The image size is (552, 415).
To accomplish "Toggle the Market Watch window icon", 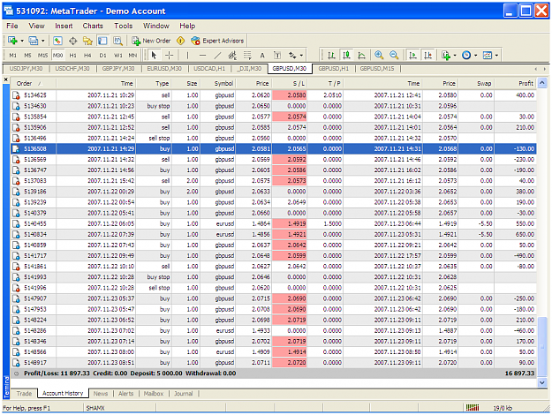I will [x=57, y=41].
